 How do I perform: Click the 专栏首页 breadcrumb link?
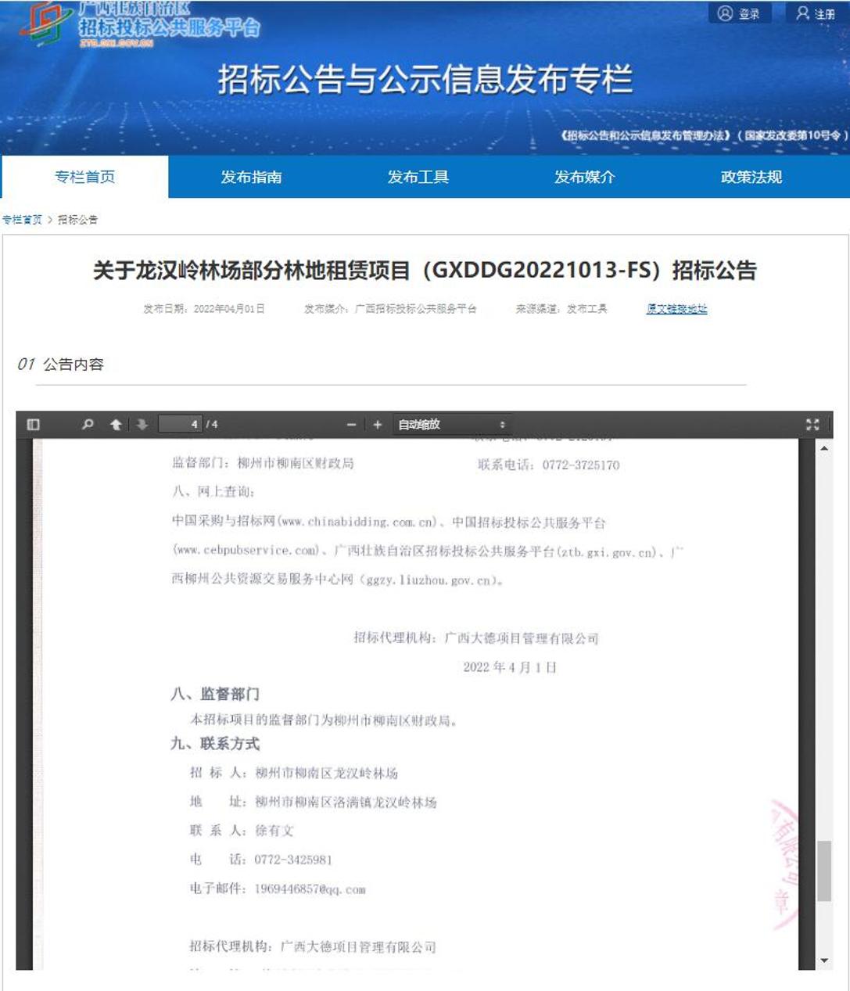point(22,220)
